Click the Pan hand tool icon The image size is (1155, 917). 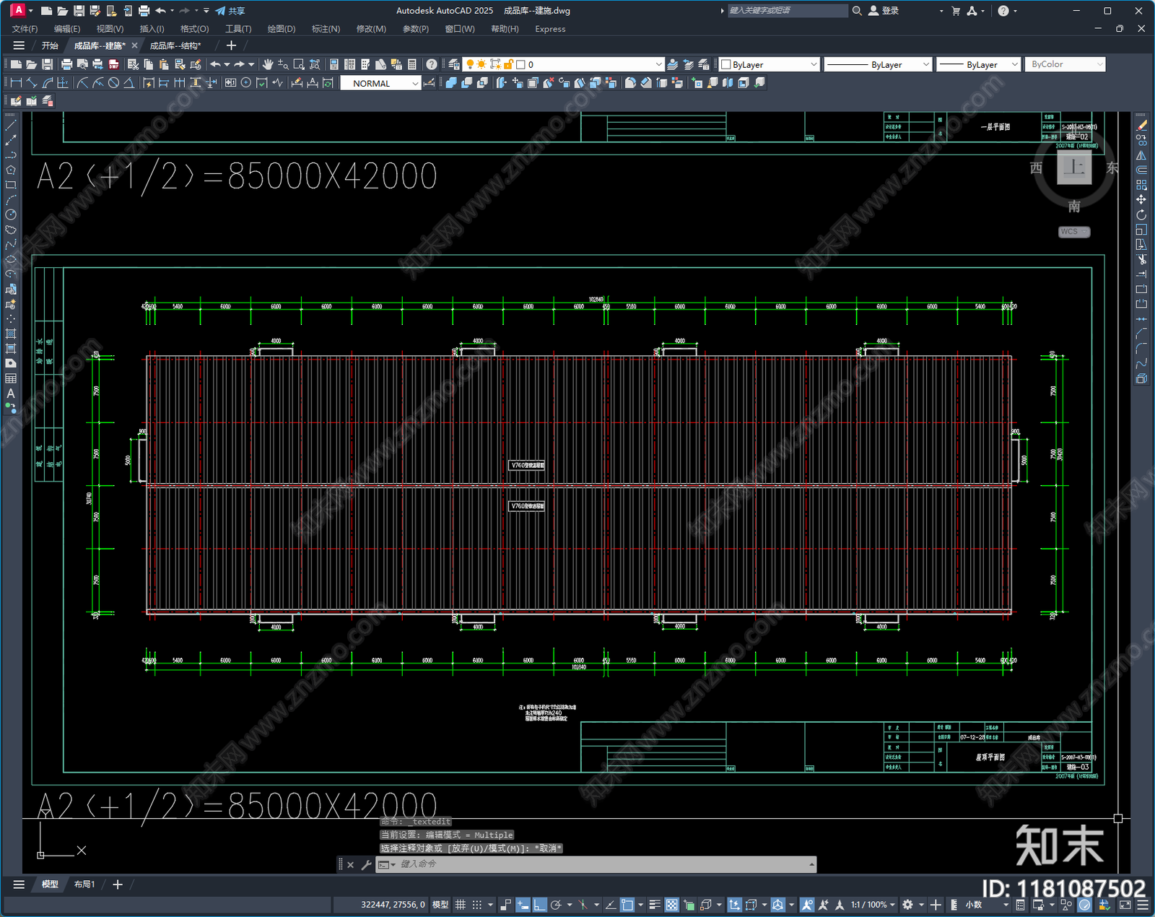[268, 64]
